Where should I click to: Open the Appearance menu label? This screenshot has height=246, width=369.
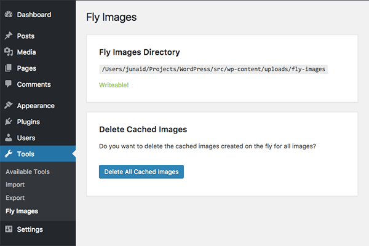[36, 106]
